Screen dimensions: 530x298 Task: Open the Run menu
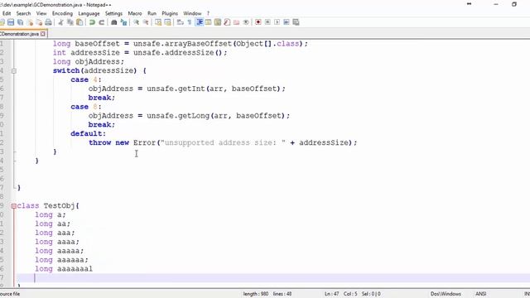[x=152, y=13]
